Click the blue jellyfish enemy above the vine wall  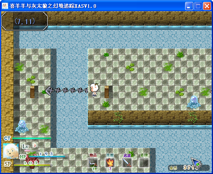194,102
